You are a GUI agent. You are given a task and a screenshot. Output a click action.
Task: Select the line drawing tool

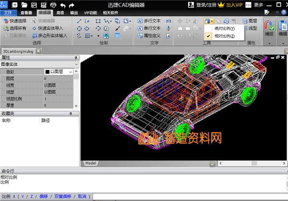80,22
